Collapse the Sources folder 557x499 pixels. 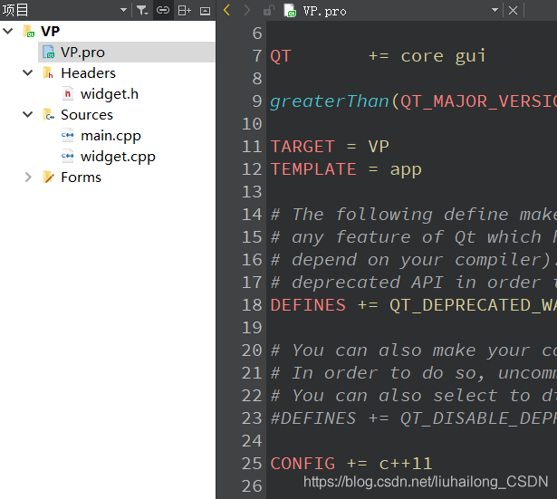pos(28,114)
